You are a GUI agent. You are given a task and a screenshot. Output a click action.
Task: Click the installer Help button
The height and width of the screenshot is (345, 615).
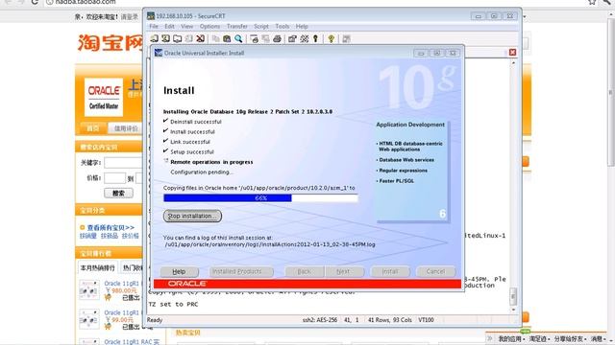(x=180, y=271)
